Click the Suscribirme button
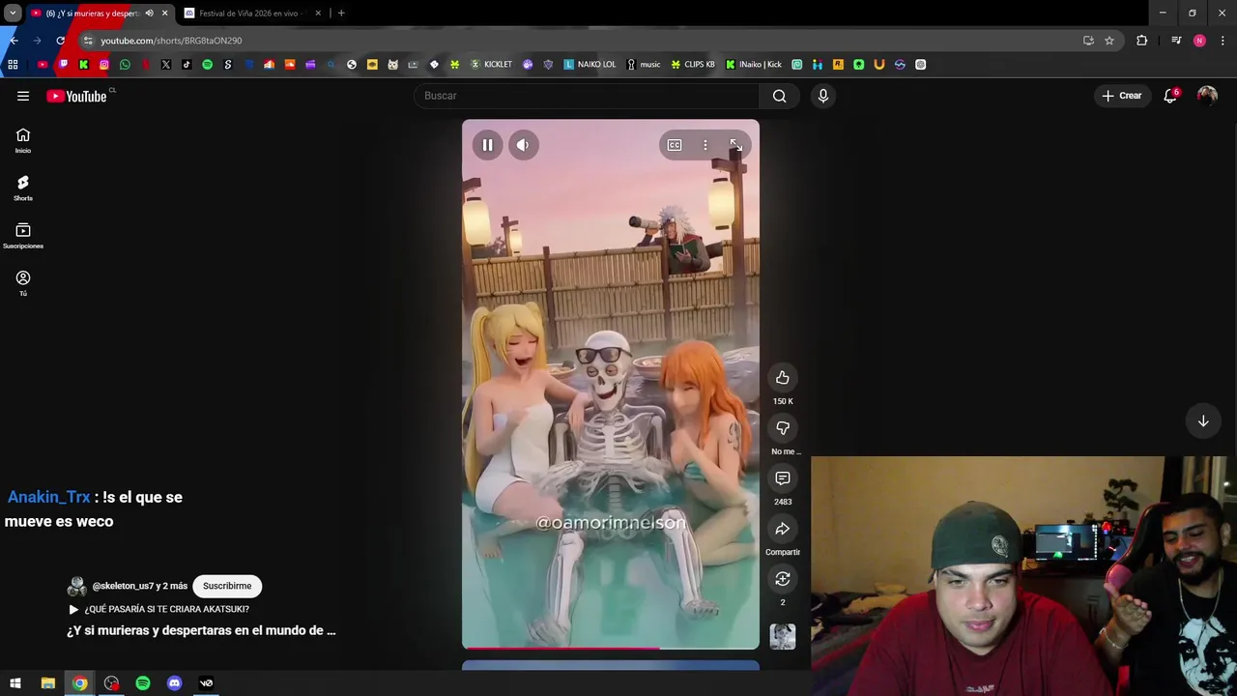Viewport: 1237px width, 696px height. point(227,586)
